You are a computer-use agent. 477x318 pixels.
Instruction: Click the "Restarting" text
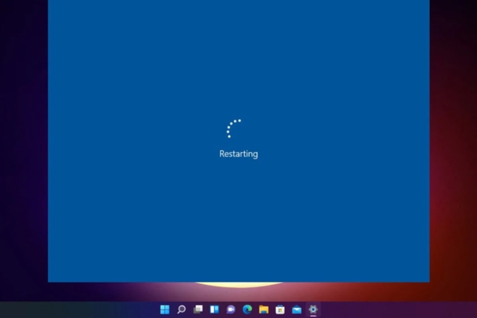point(238,154)
